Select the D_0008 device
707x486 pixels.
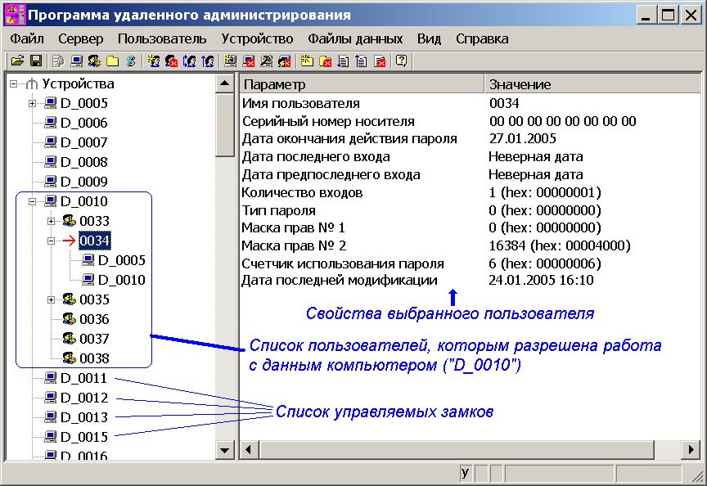click(x=83, y=162)
